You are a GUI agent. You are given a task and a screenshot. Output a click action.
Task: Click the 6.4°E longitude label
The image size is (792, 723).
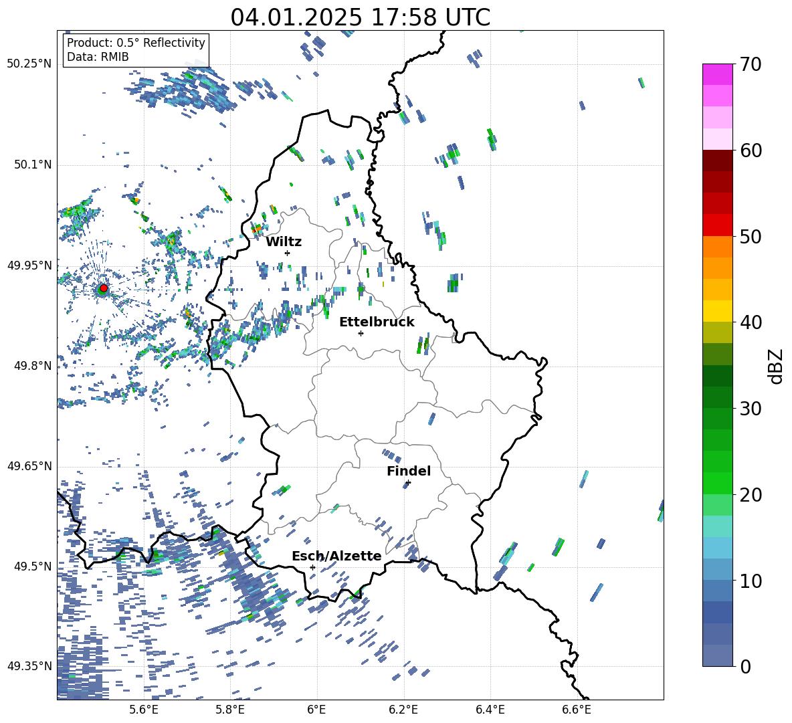tap(490, 710)
